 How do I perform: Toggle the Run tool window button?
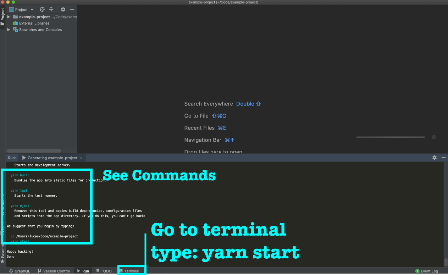[x=83, y=271]
